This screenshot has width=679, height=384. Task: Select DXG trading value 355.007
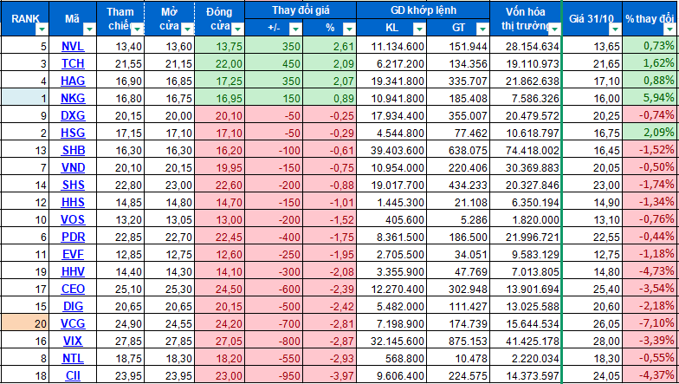coord(458,116)
